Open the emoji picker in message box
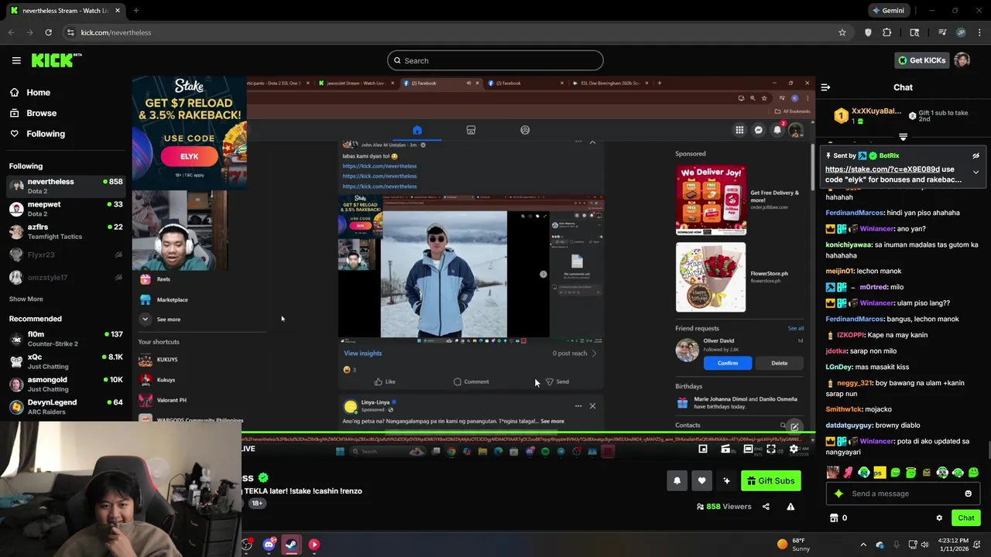The image size is (991, 557). coord(968,494)
